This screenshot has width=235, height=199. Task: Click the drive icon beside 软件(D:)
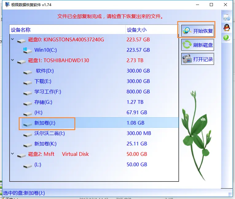[x=28, y=72]
